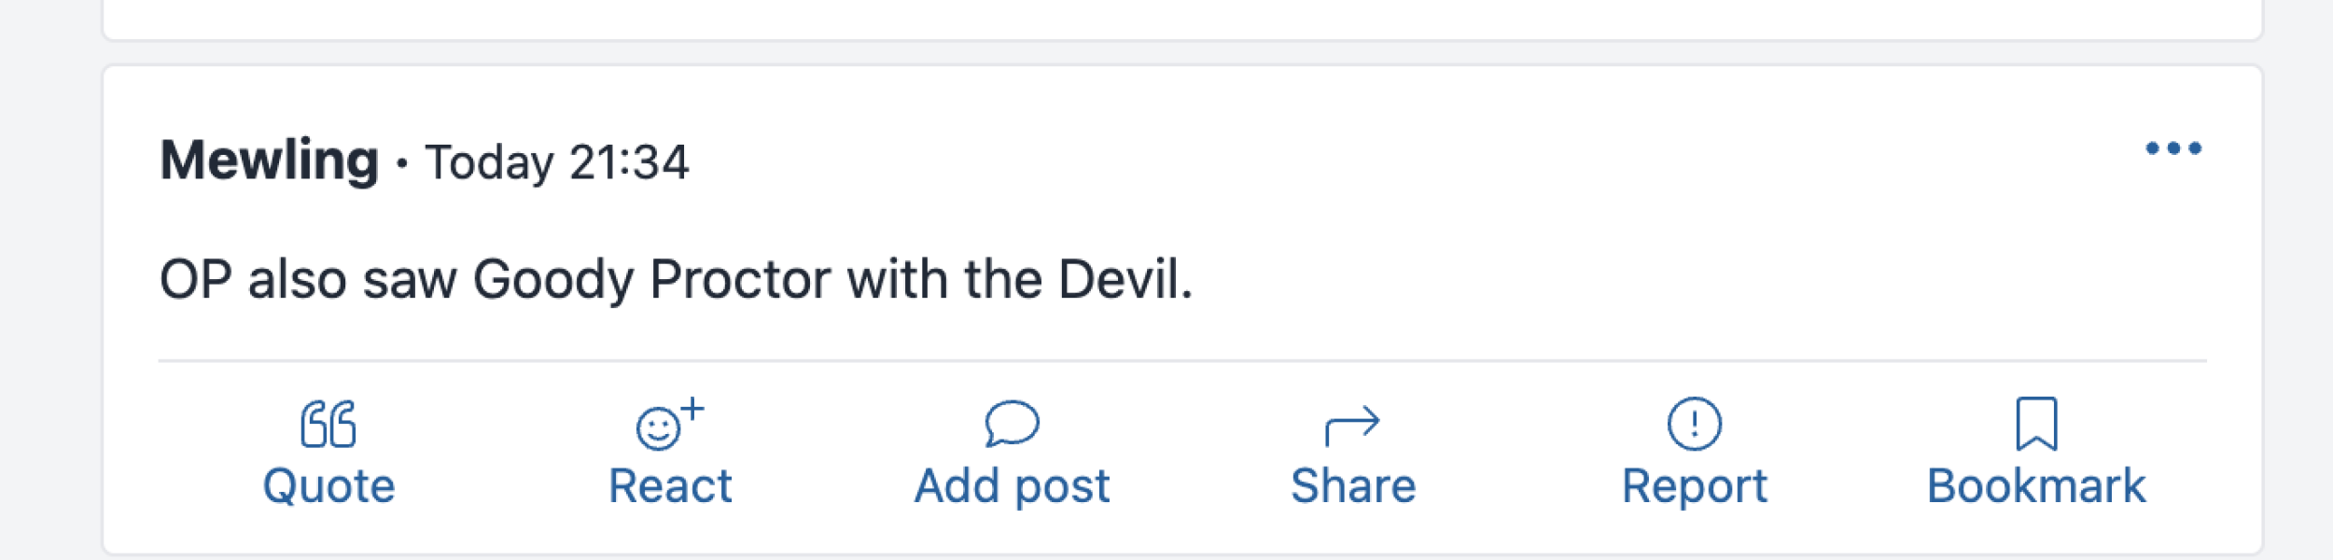Toggle the Bookmark ribbon icon
Image resolution: width=2333 pixels, height=560 pixels.
2036,424
